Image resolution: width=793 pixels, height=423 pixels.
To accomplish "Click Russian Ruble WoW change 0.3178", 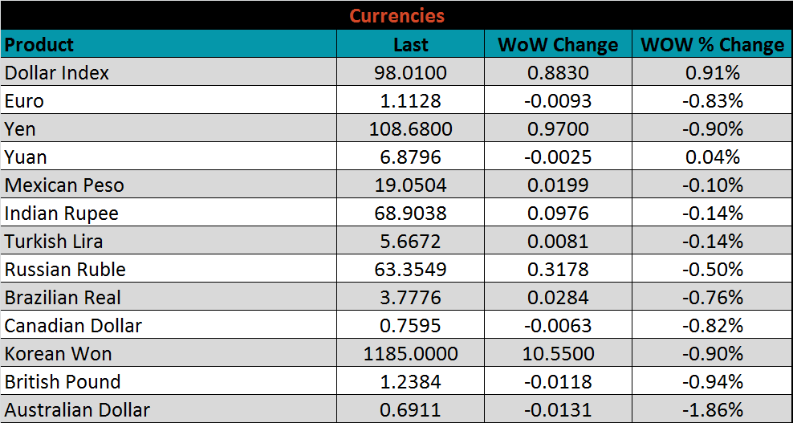I will pyautogui.click(x=558, y=270).
